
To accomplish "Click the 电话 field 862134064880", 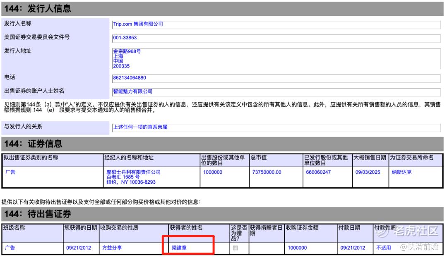I will [276, 78].
